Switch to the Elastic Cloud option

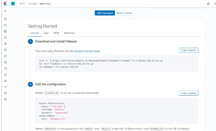click(124, 13)
